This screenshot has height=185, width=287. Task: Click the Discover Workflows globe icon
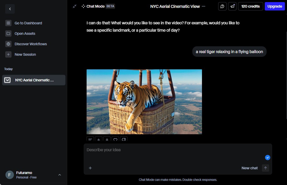pyautogui.click(x=8, y=44)
